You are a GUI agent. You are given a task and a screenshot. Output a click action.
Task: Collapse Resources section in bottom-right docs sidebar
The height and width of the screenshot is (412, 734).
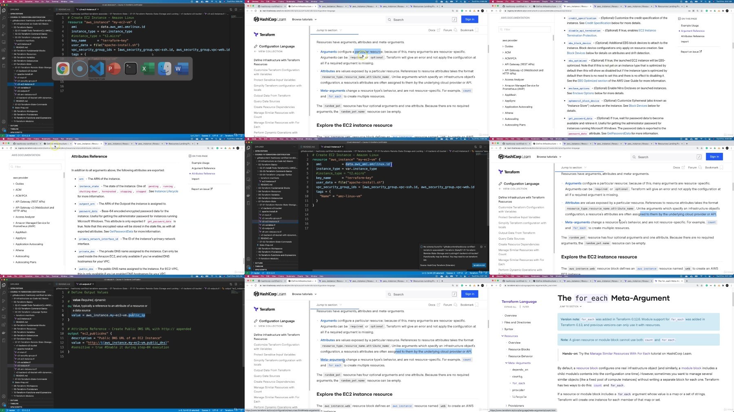pyautogui.click(x=511, y=336)
